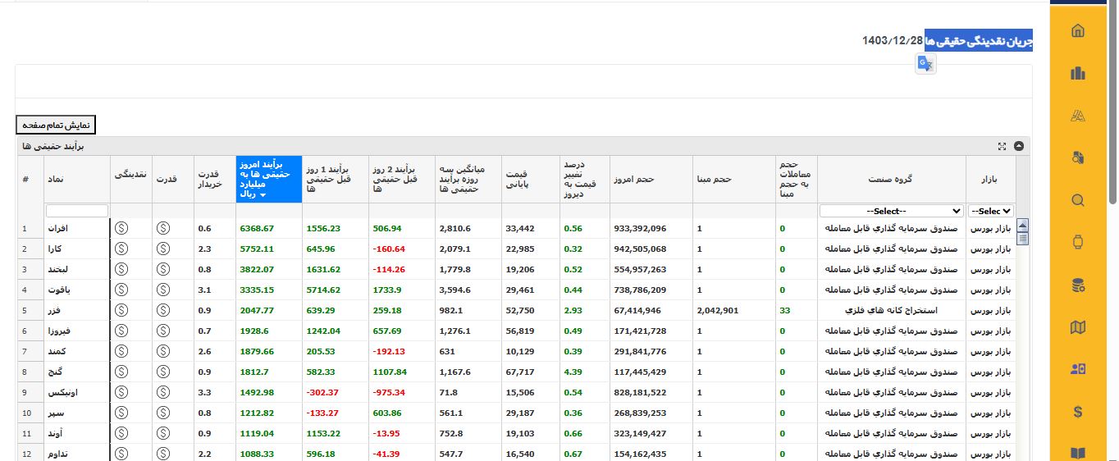This screenshot has width=1119, height=461.
Task: Click closing price 67,717
Action: [x=520, y=372]
